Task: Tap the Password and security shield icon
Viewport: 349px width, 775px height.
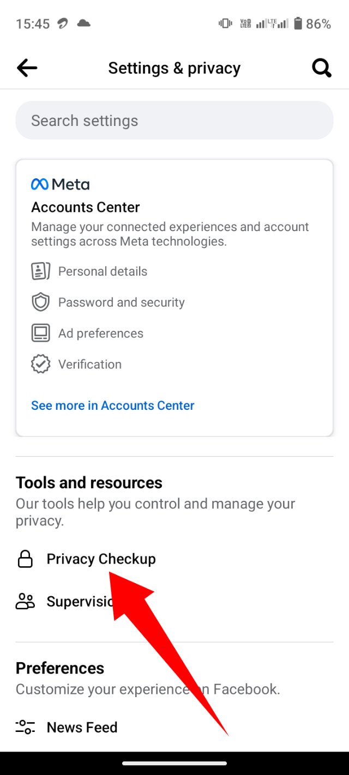Action: click(41, 302)
